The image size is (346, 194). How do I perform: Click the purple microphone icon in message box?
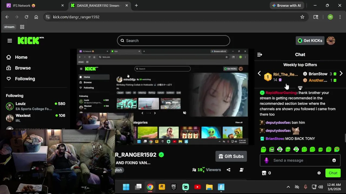pos(267,160)
